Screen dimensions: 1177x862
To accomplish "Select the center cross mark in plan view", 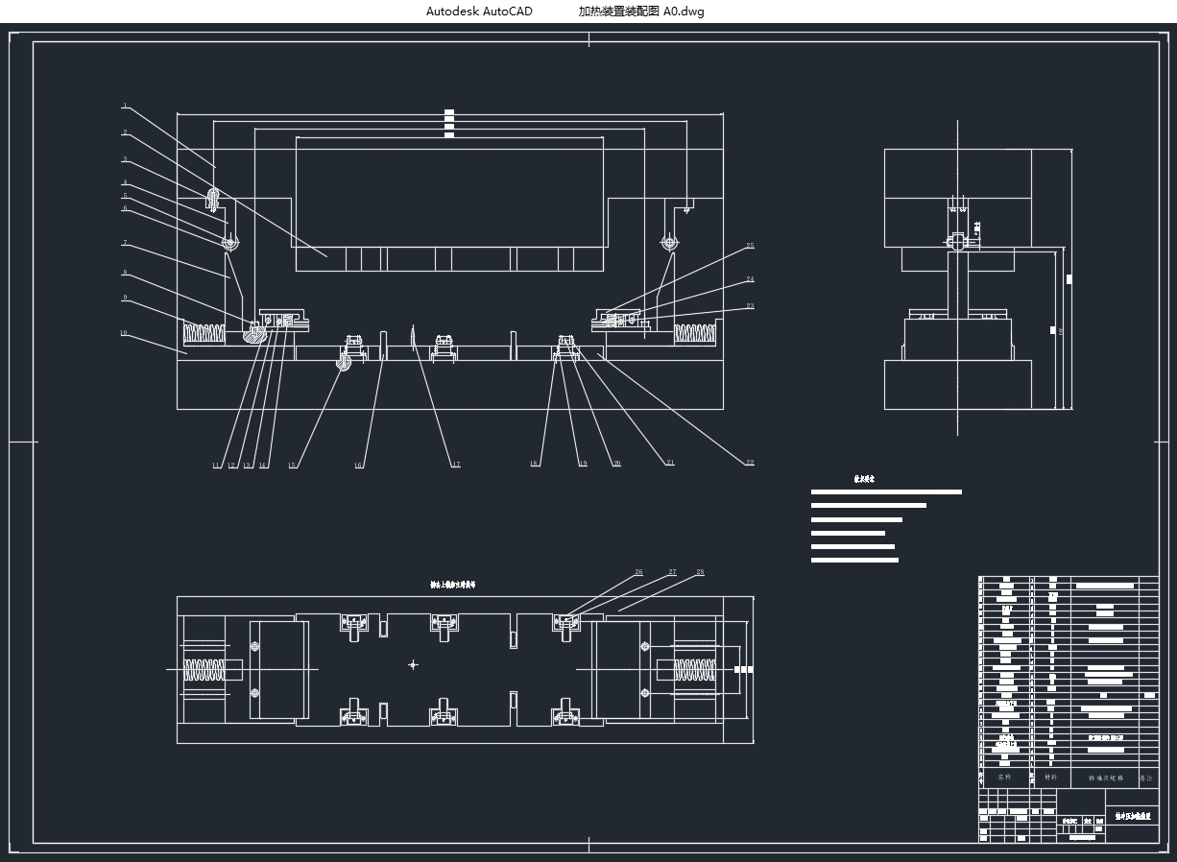I will [413, 664].
